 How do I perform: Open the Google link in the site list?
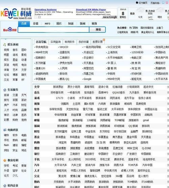tap(88, 79)
